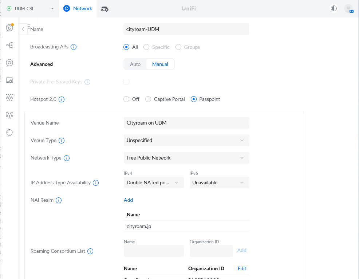This screenshot has height=279, width=359.
Task: Open the Venue Type dropdown
Action: (186, 140)
